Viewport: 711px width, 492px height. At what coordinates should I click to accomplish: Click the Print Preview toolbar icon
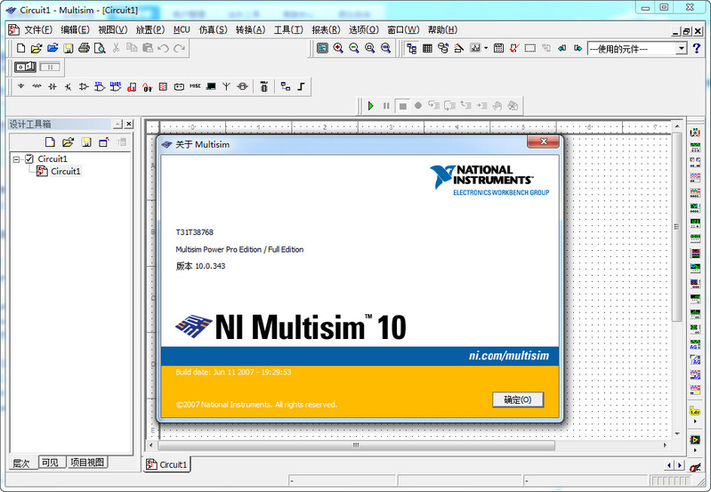(100, 48)
